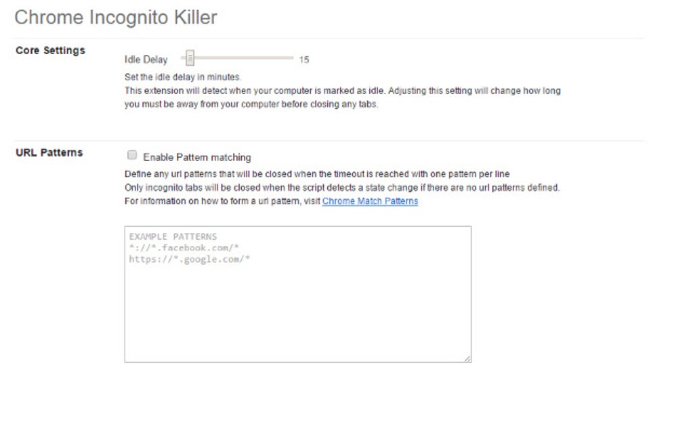The height and width of the screenshot is (432, 691).
Task: Enable Pattern matching checkbox
Action: point(133,154)
